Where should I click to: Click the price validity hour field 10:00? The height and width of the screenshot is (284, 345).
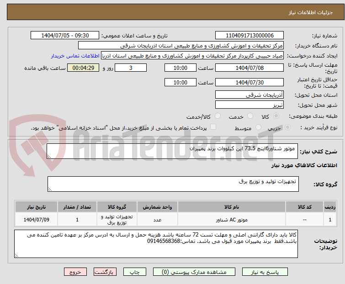pos(180,83)
